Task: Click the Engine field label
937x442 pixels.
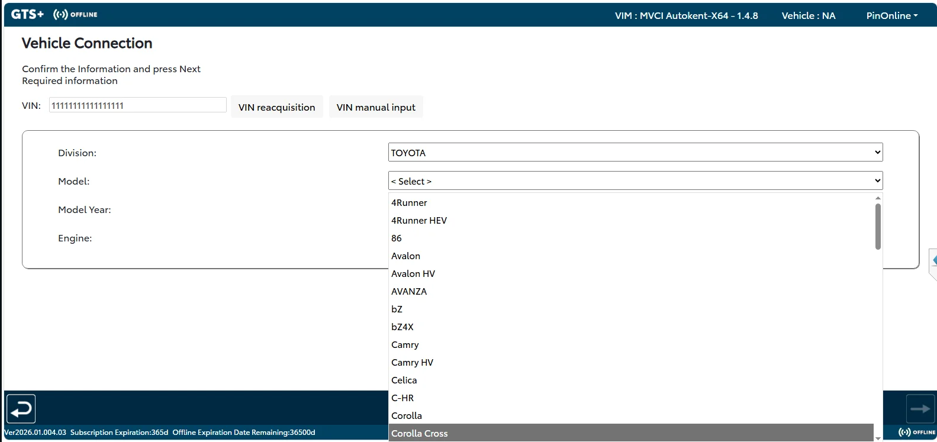Action: tap(75, 238)
